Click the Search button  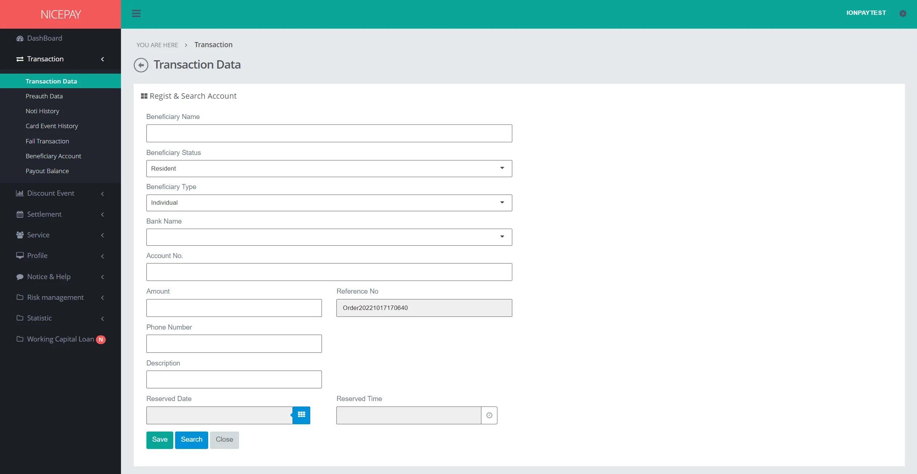click(x=191, y=440)
